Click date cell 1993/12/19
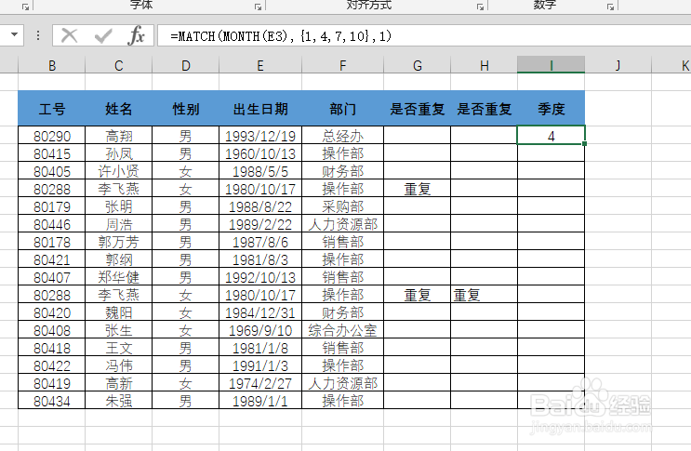Image resolution: width=691 pixels, height=451 pixels. (260, 136)
